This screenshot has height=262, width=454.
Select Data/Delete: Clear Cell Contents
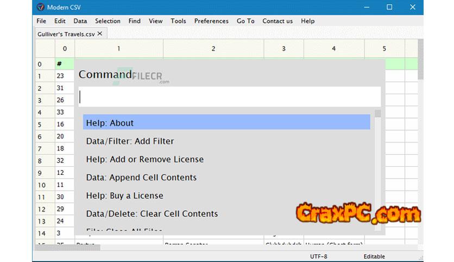click(152, 214)
